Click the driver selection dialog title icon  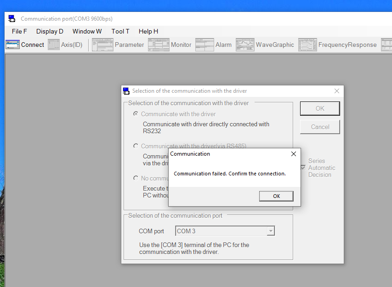click(x=126, y=91)
